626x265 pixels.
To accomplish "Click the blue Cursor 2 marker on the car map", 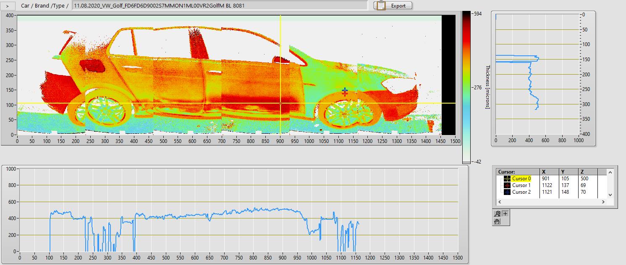I will pos(345,90).
